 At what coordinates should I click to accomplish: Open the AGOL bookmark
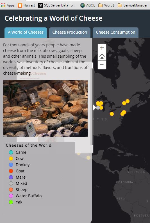click(x=88, y=5)
